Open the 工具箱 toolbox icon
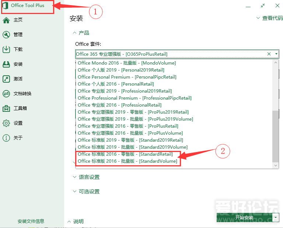The image size is (283, 228). (x=6, y=108)
